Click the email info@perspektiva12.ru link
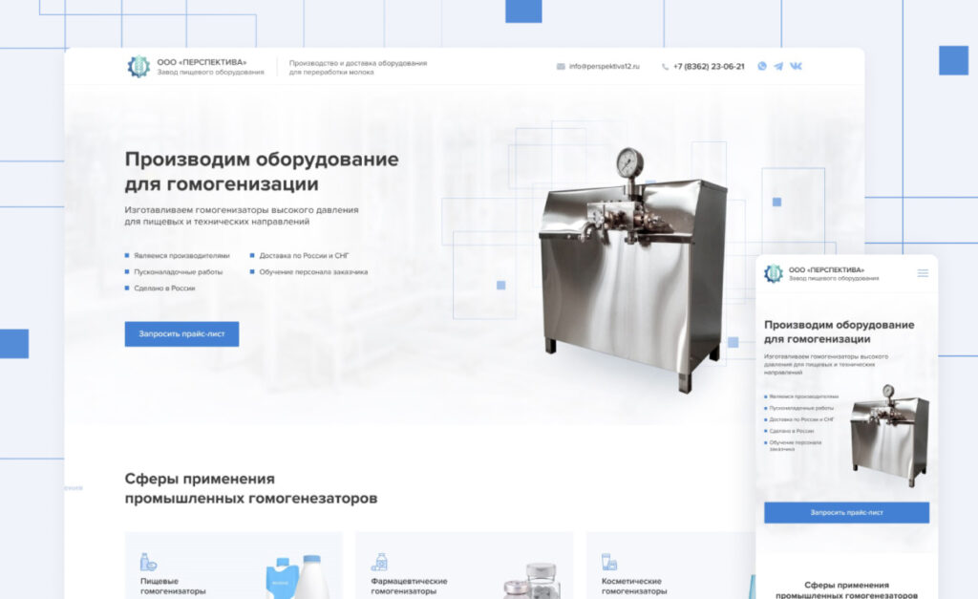Screen dimensions: 978x599 pyautogui.click(x=604, y=66)
